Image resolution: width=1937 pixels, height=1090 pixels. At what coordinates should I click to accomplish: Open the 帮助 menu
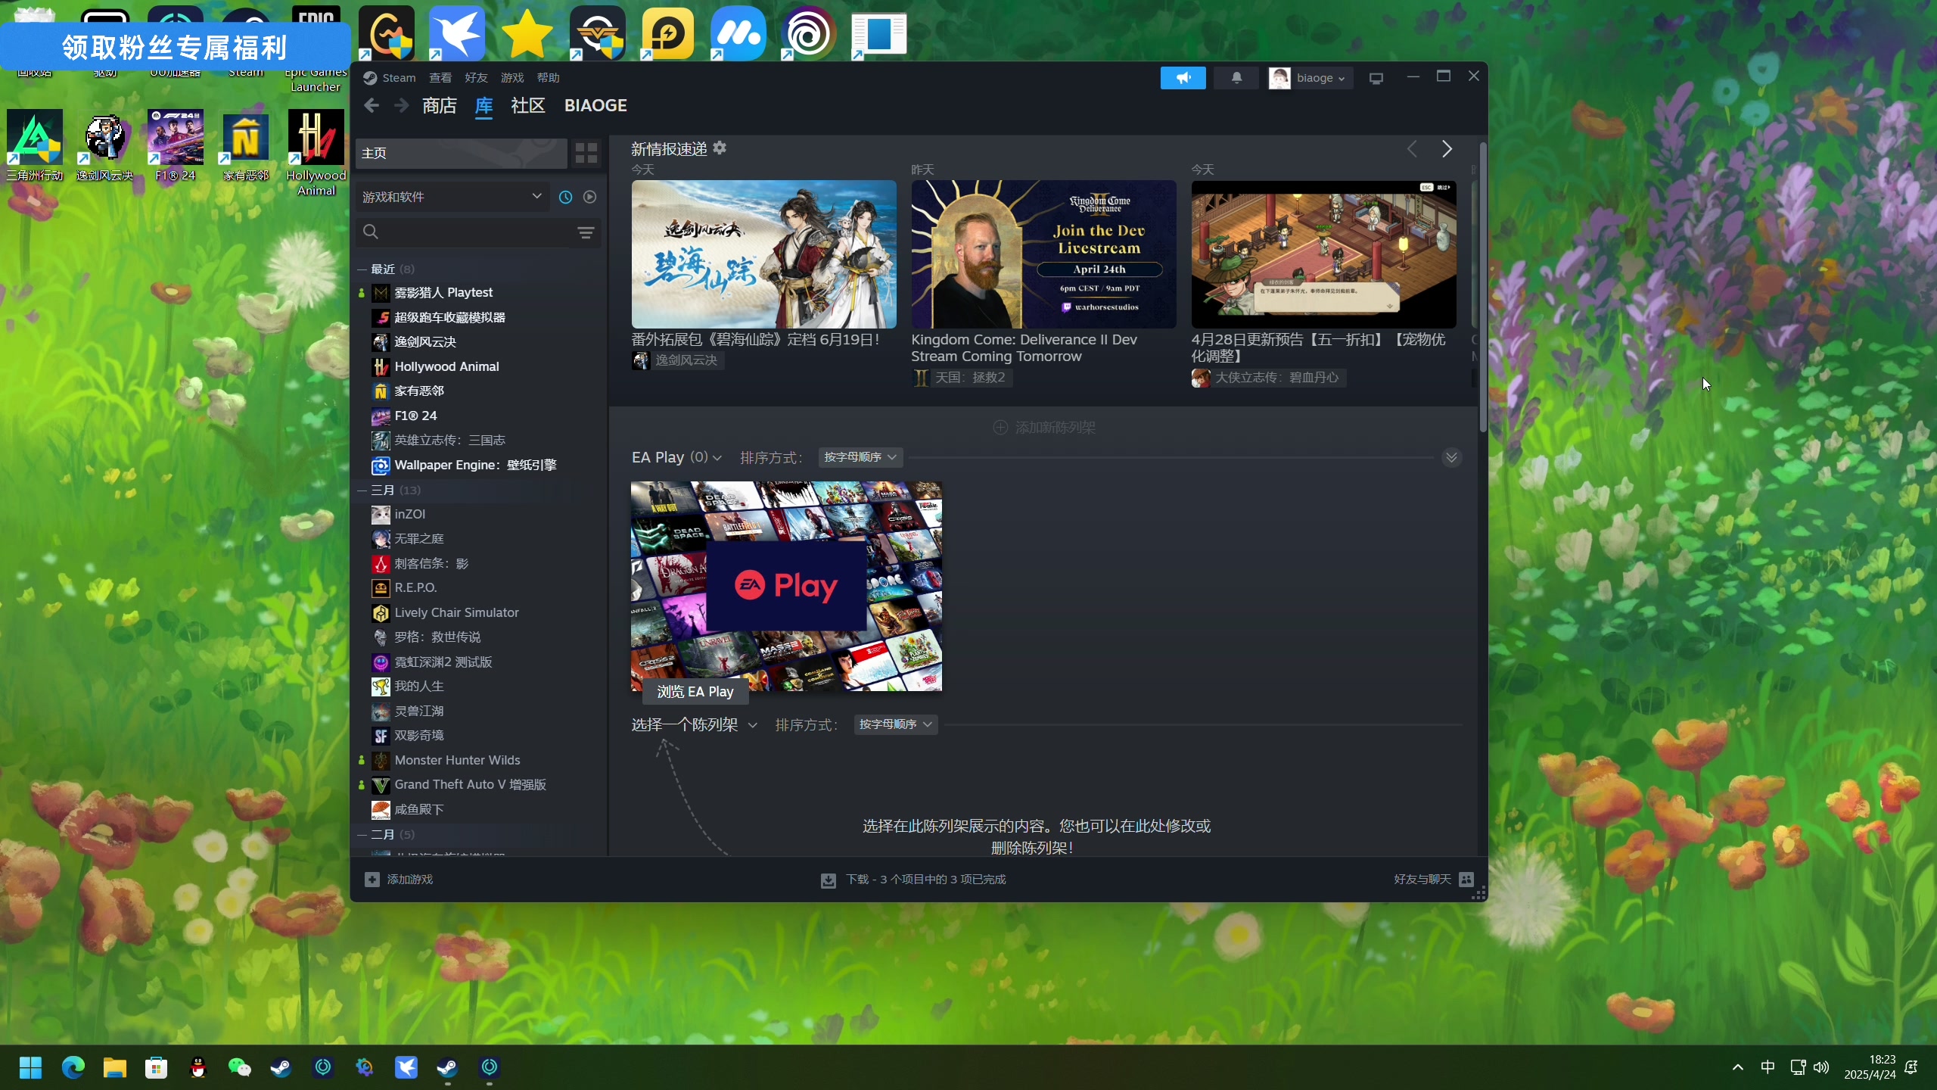(548, 78)
